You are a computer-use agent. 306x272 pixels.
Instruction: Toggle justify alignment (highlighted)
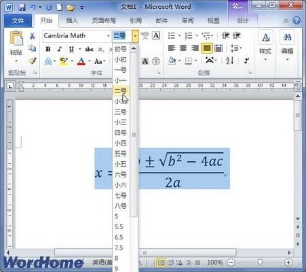pyautogui.click(x=207, y=48)
